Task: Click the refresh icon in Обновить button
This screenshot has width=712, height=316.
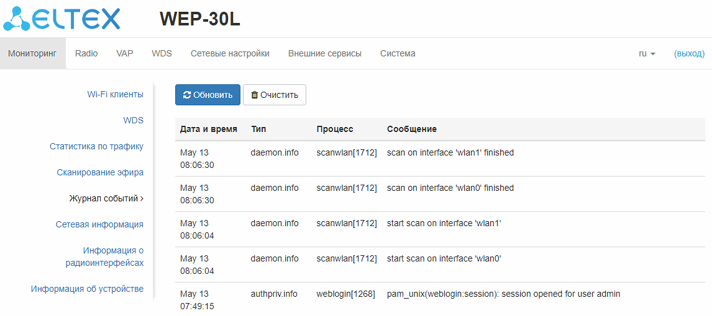Action: (187, 95)
